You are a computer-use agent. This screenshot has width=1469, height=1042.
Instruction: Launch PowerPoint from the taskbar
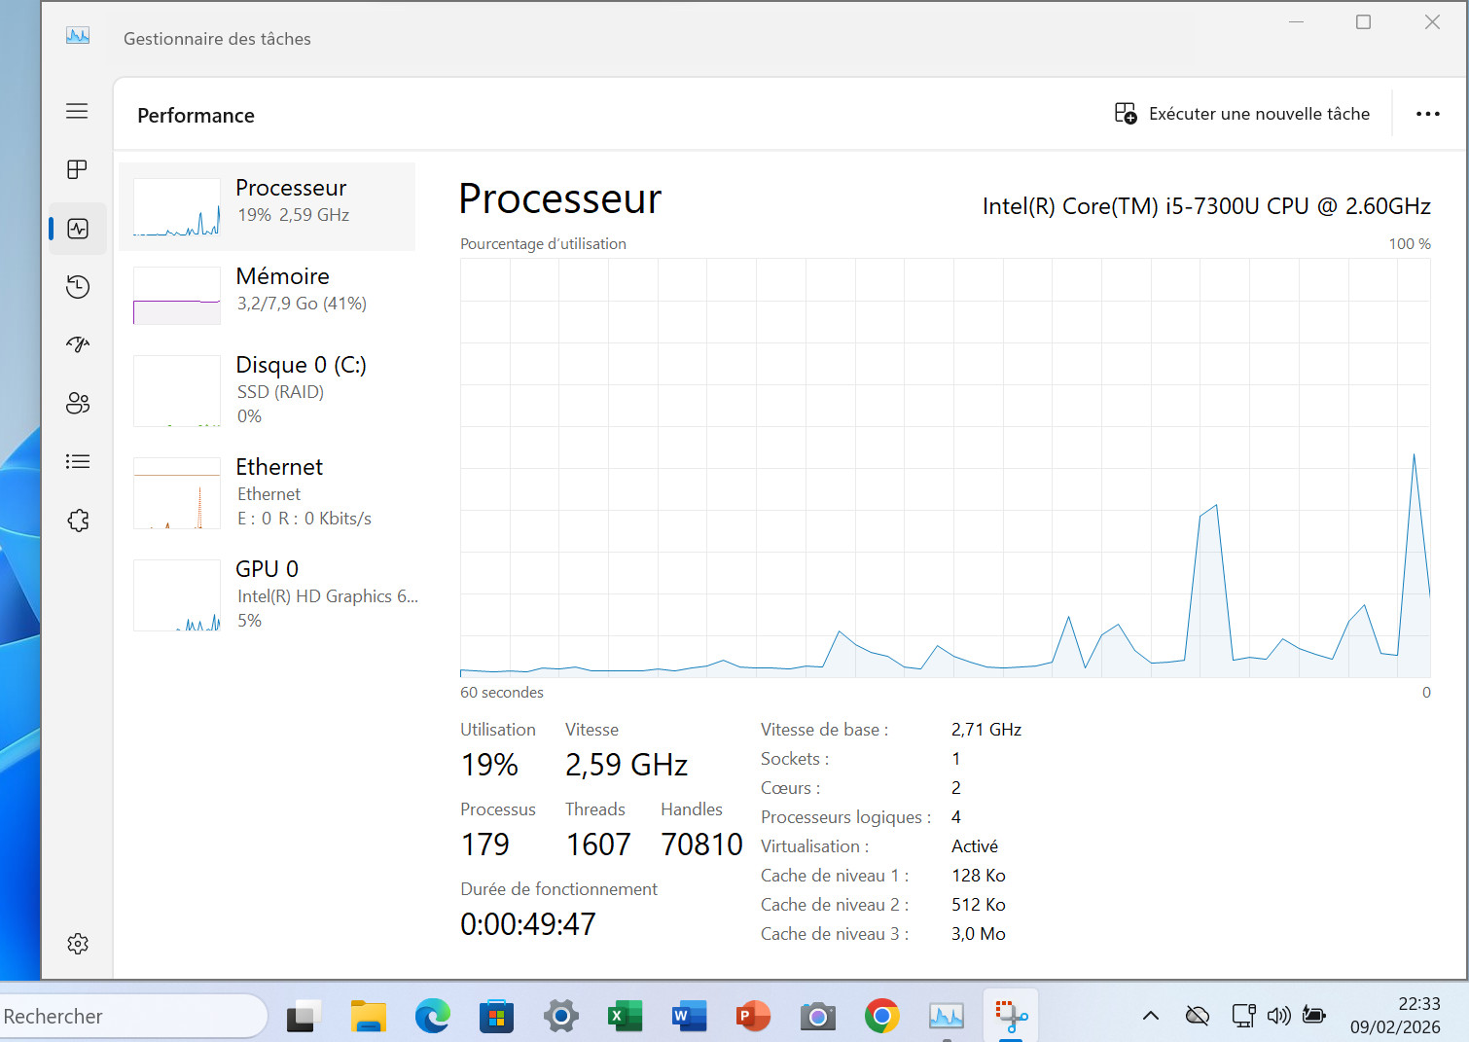753,1017
